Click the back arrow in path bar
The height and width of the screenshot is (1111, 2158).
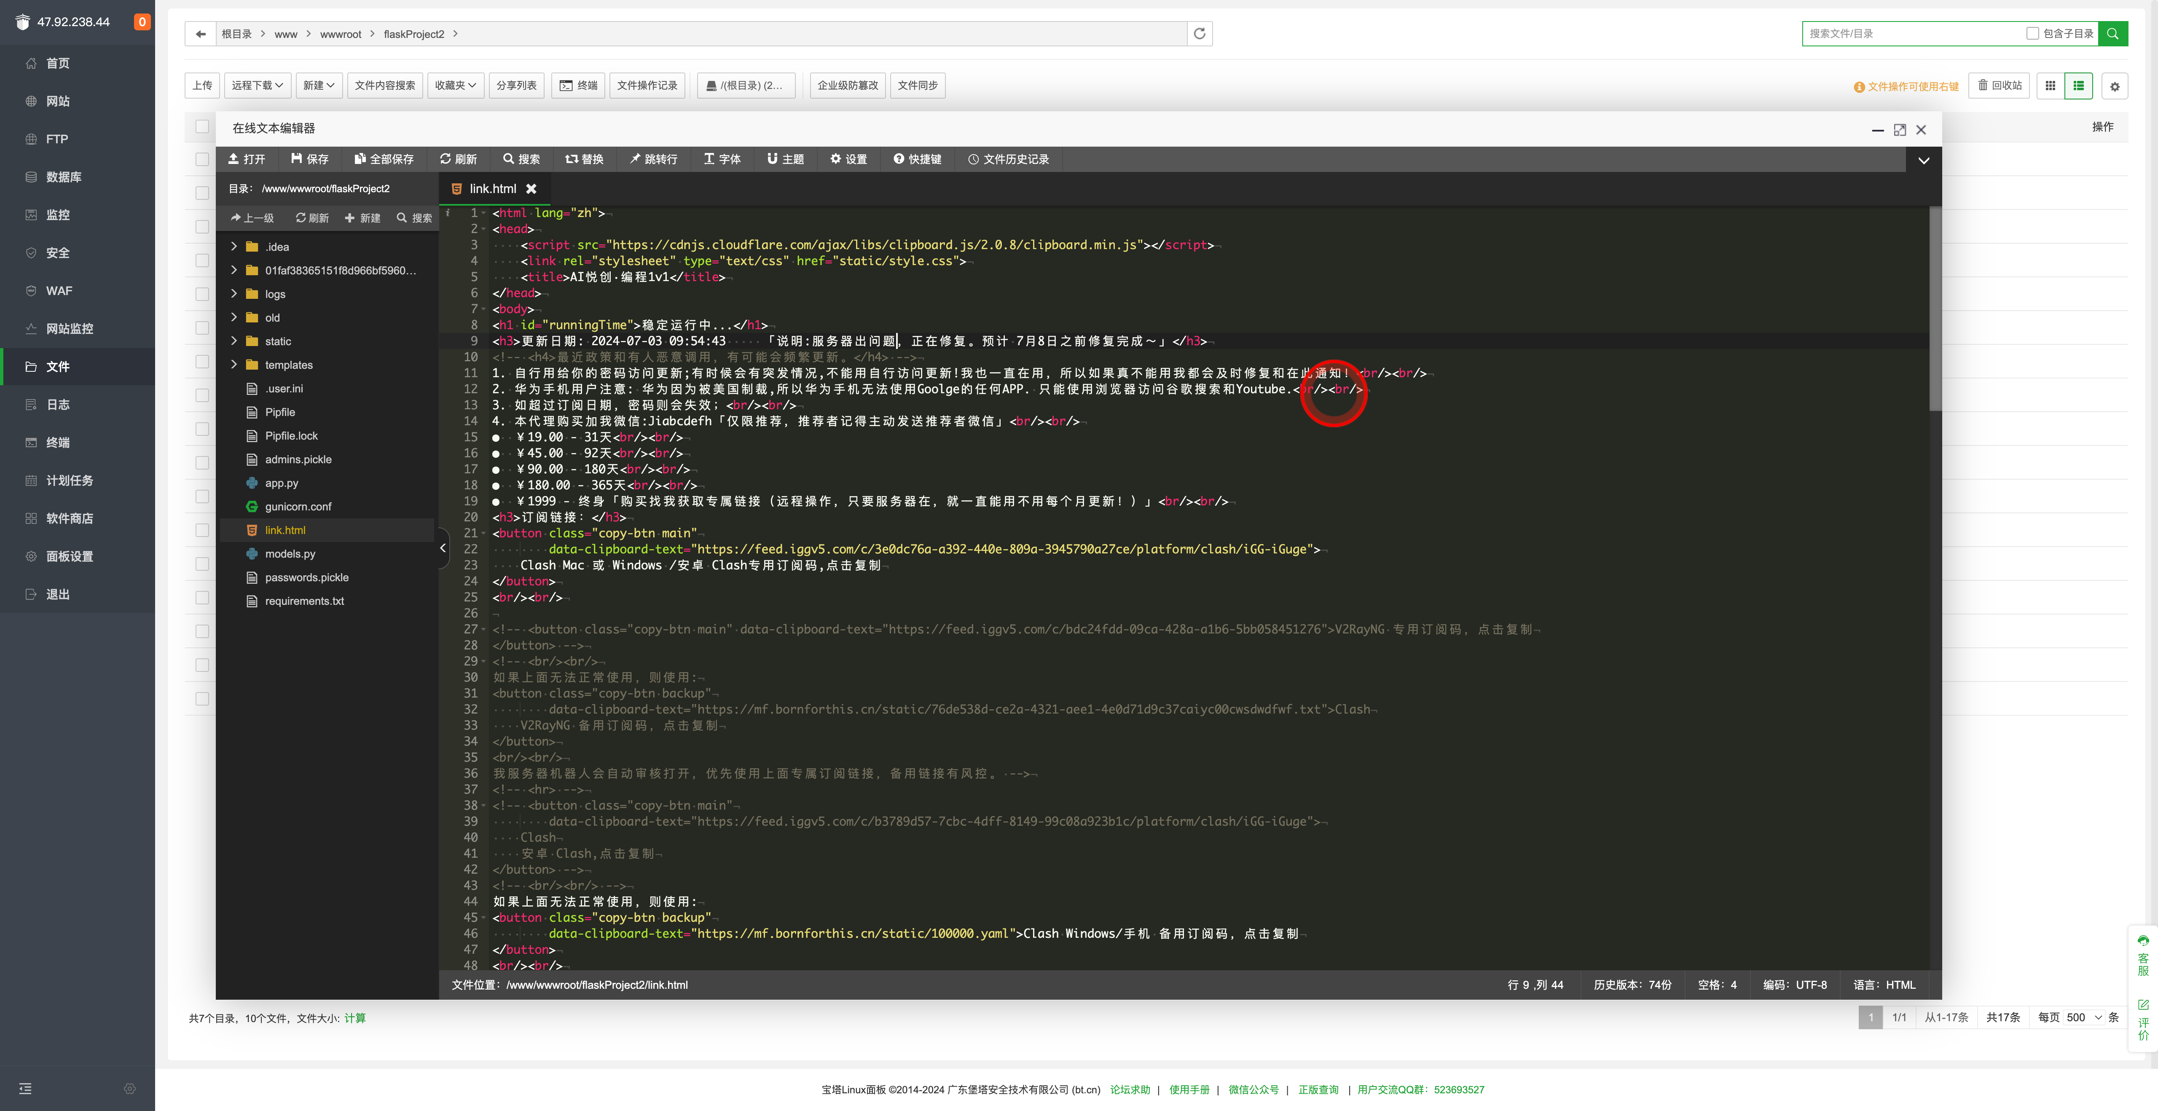point(200,35)
